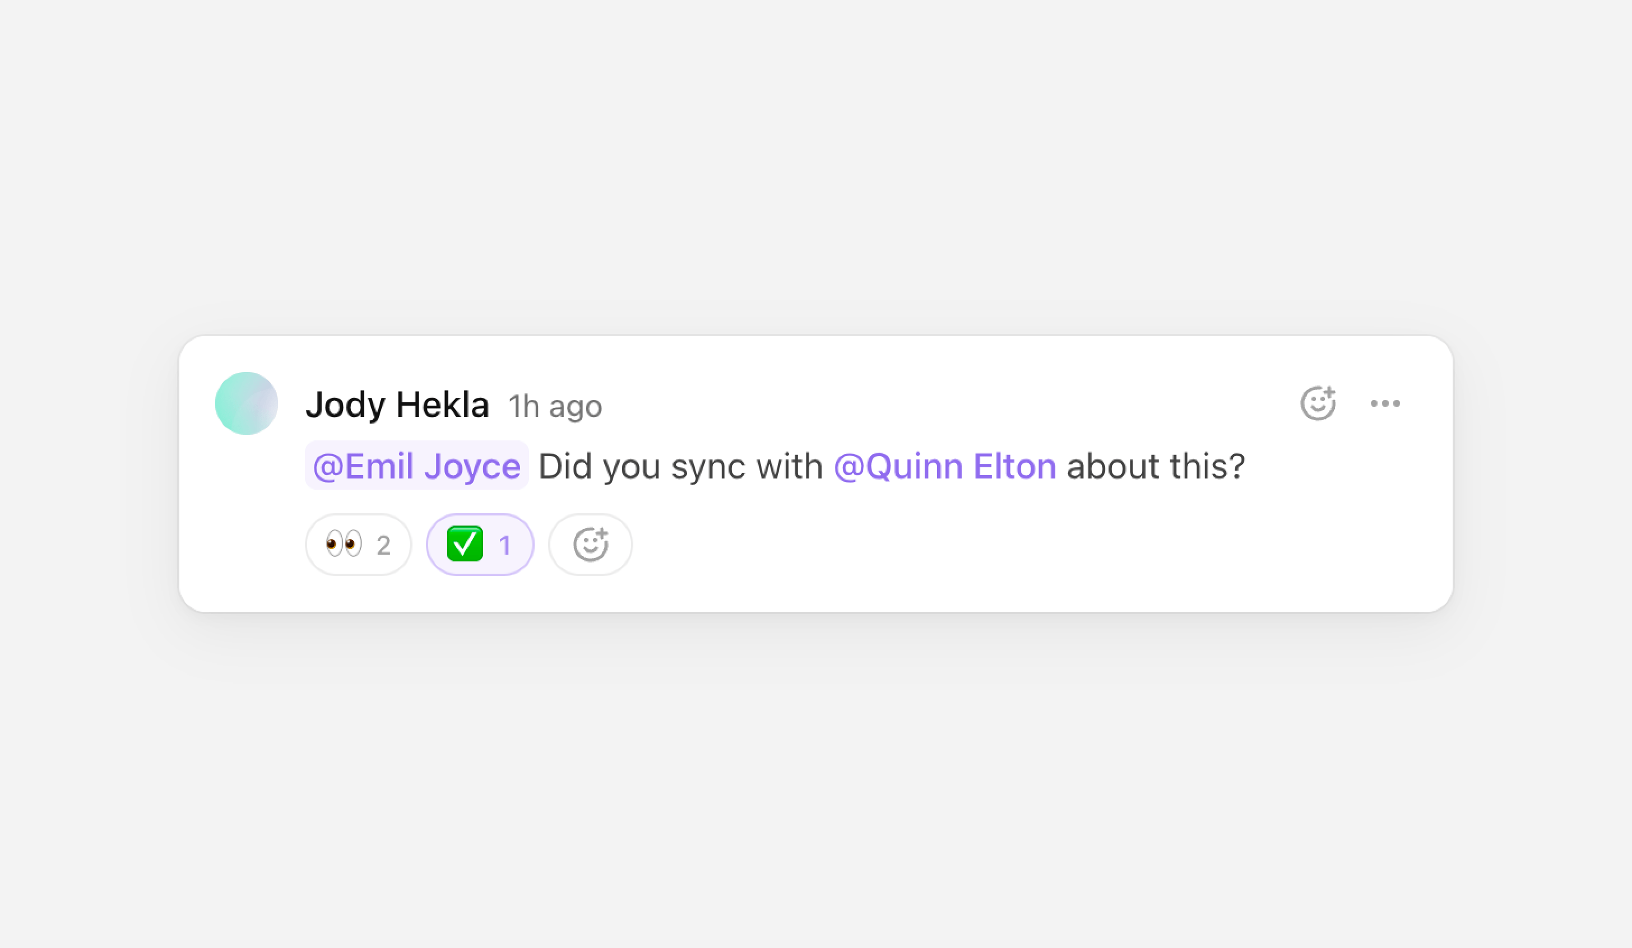Open the @Emil Joyce mention

(416, 466)
